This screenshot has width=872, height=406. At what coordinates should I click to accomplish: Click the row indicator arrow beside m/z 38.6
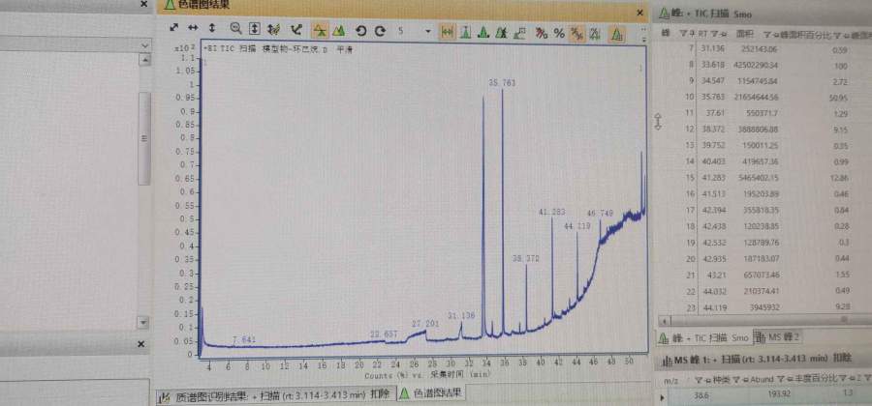[x=662, y=397]
